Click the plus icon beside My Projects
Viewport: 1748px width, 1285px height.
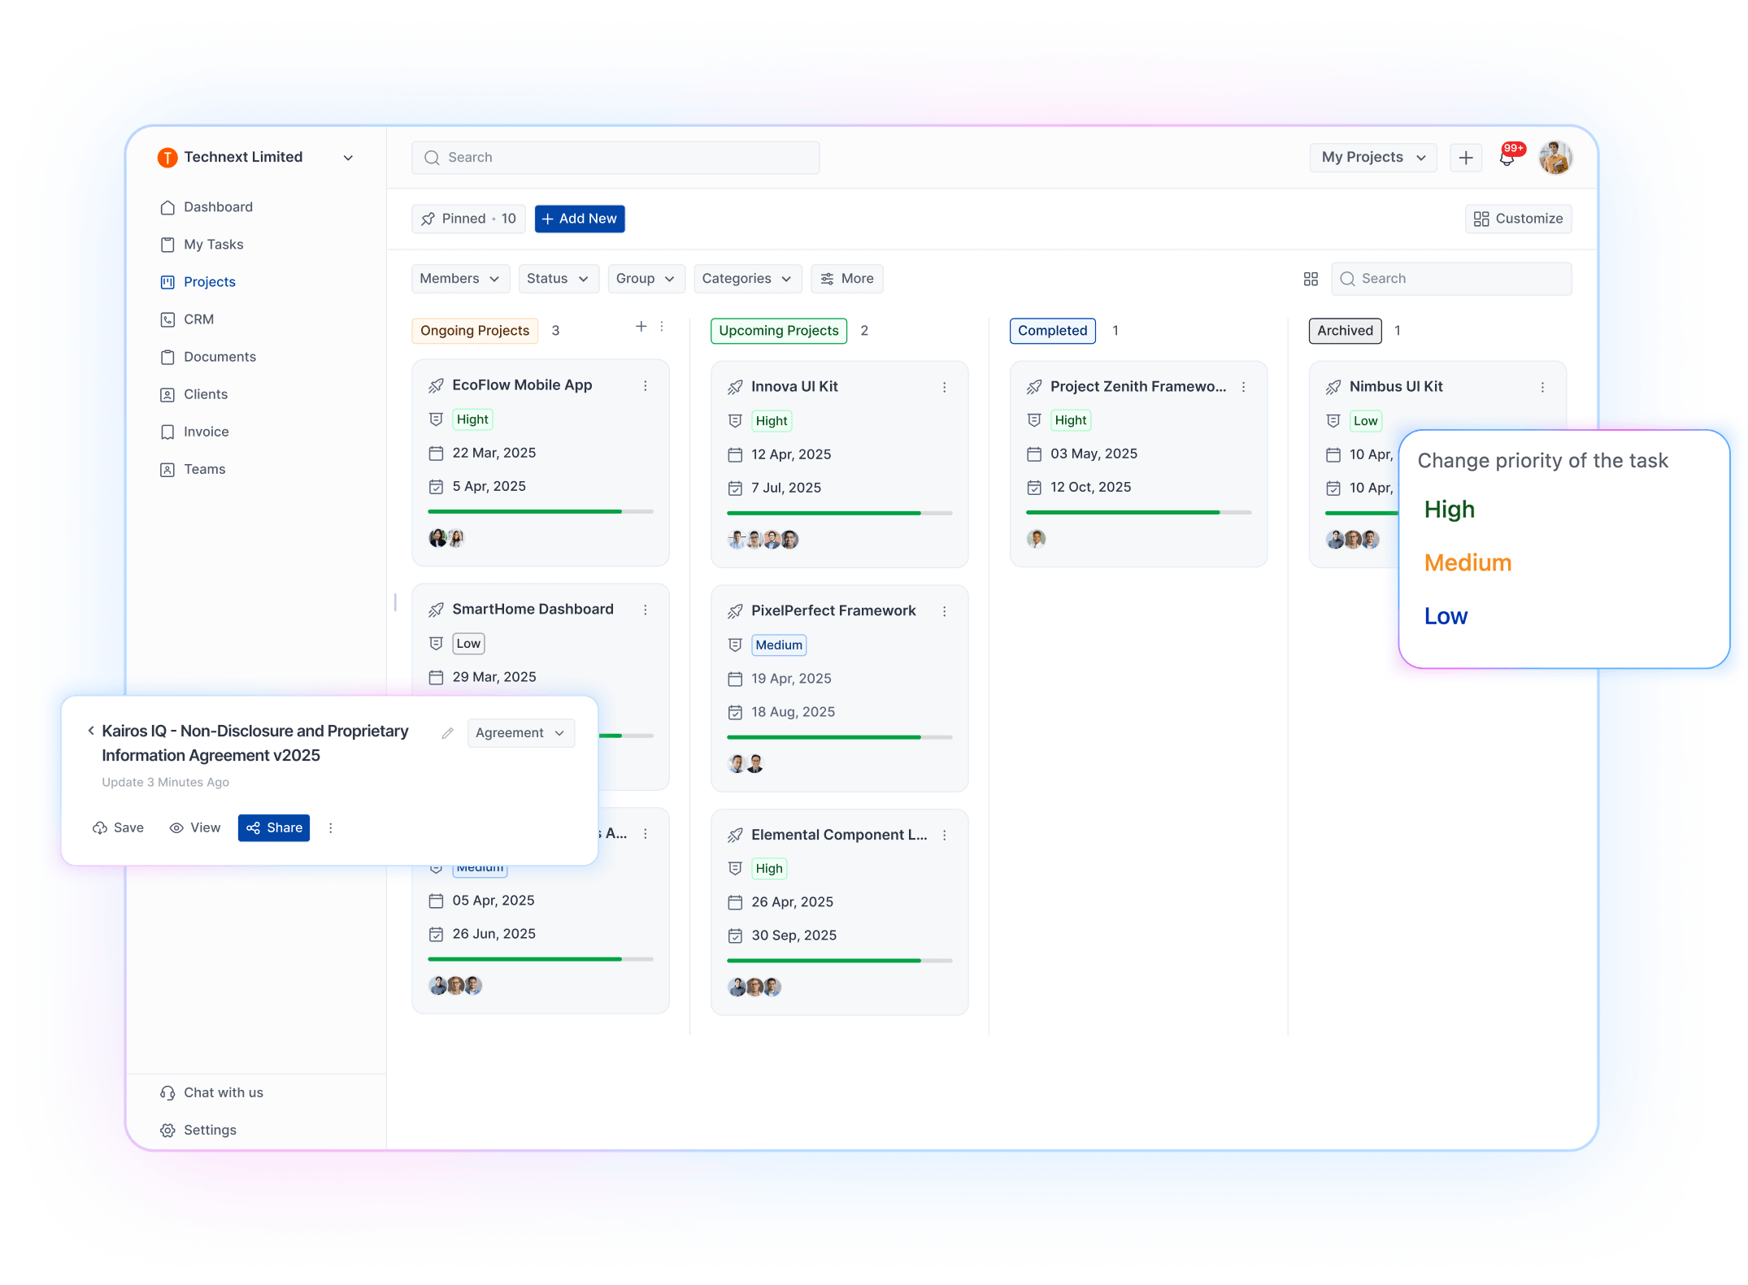1466,158
